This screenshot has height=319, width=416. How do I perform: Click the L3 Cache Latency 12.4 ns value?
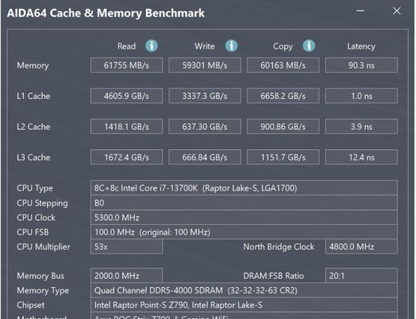pos(361,157)
